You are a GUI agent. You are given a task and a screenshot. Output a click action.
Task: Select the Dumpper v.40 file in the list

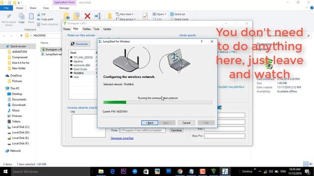(x=52, y=49)
